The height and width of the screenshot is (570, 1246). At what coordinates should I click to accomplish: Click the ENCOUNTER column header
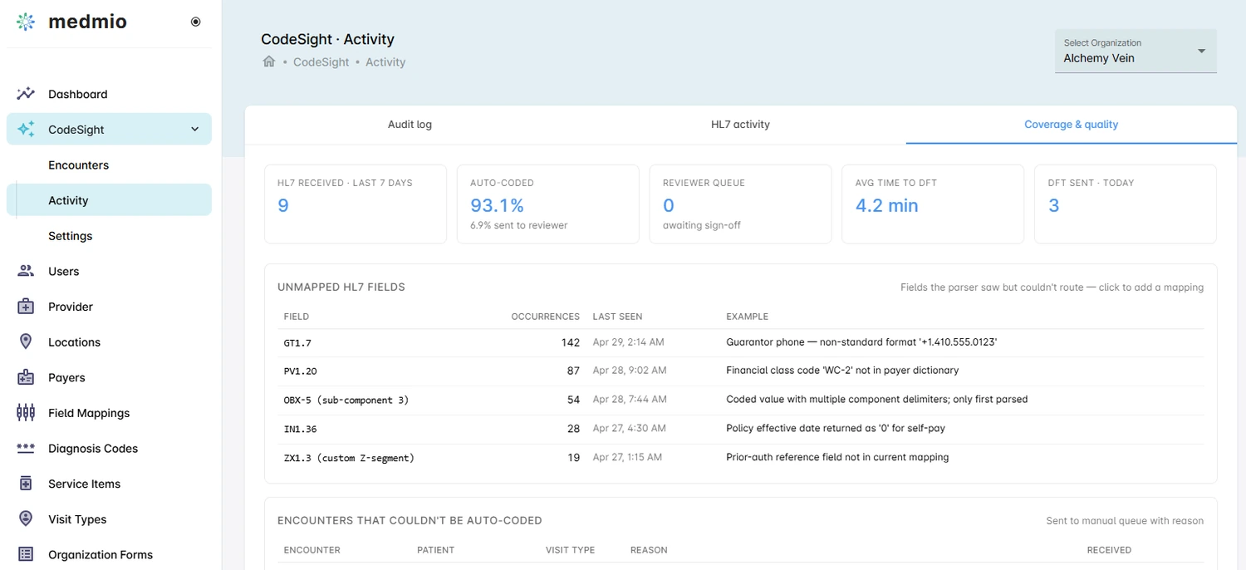point(311,550)
